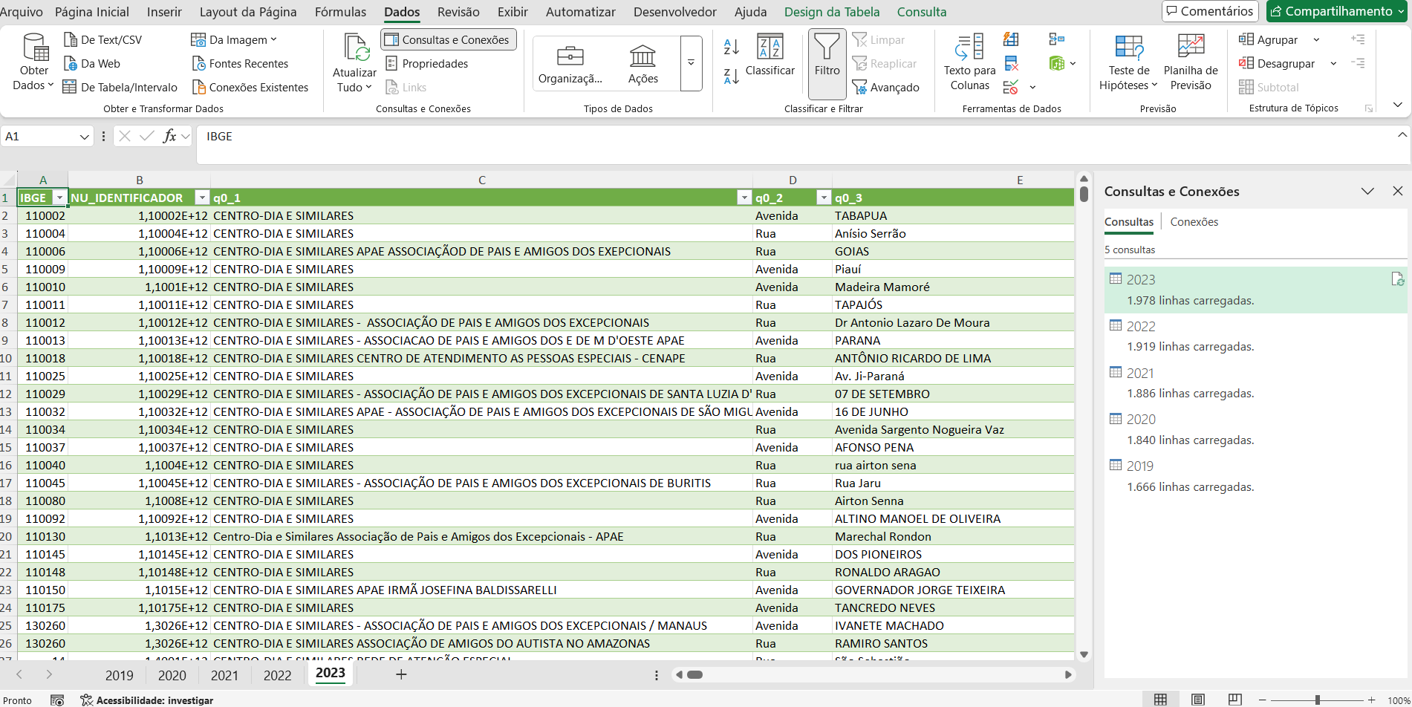The height and width of the screenshot is (707, 1412).
Task: Click the Compartilhamento button
Action: [1336, 11]
